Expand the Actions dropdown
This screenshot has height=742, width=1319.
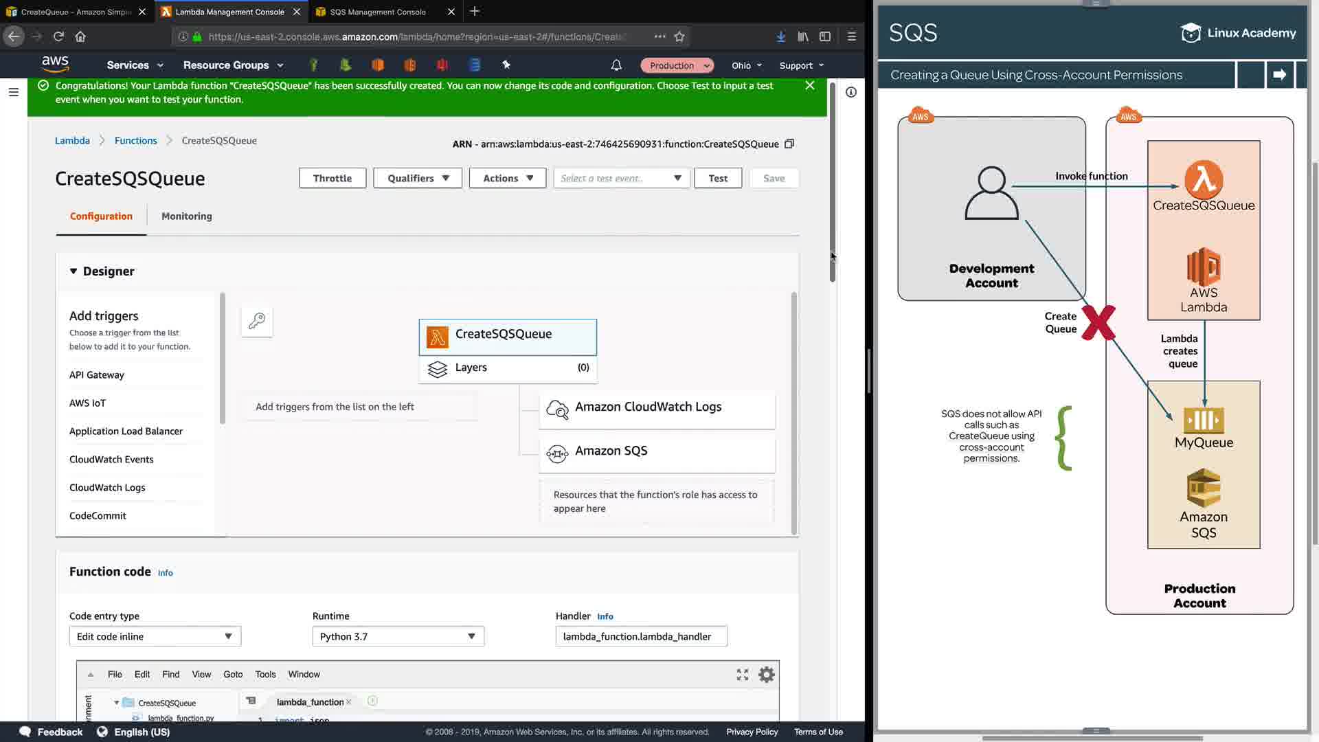[507, 178]
